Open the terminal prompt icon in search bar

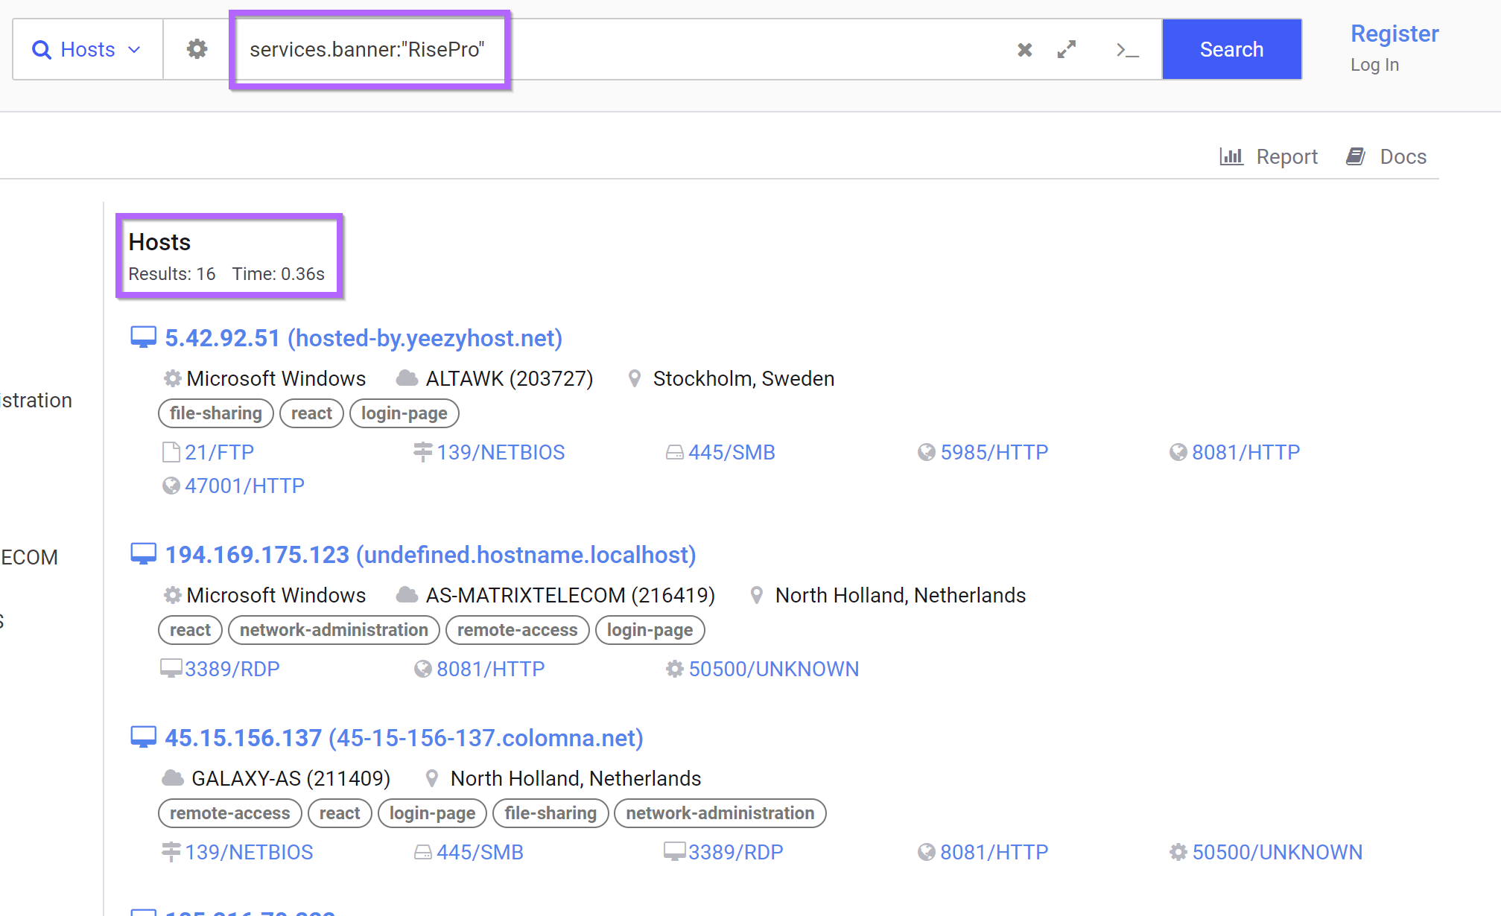pos(1127,50)
